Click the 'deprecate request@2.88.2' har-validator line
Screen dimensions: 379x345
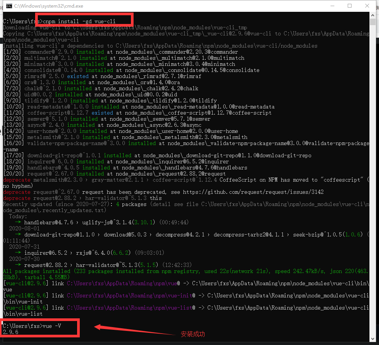(x=82, y=198)
